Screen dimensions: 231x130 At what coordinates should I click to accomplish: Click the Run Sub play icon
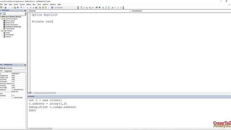pos(28,8)
